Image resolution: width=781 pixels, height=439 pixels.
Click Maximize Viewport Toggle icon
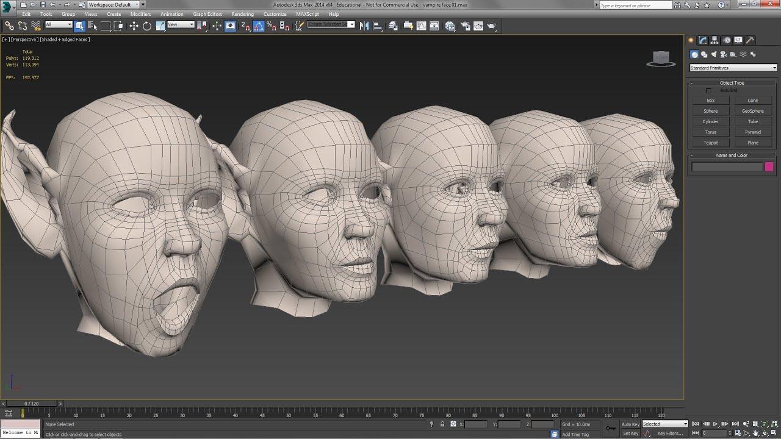[774, 434]
